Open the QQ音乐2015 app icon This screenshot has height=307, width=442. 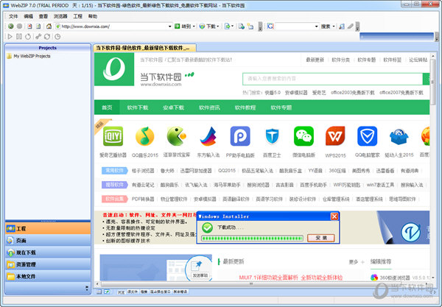click(x=144, y=136)
